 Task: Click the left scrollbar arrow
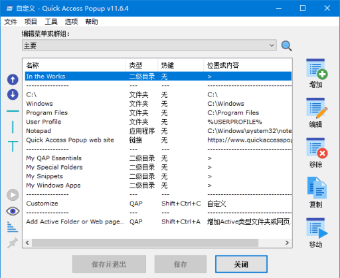(27, 243)
